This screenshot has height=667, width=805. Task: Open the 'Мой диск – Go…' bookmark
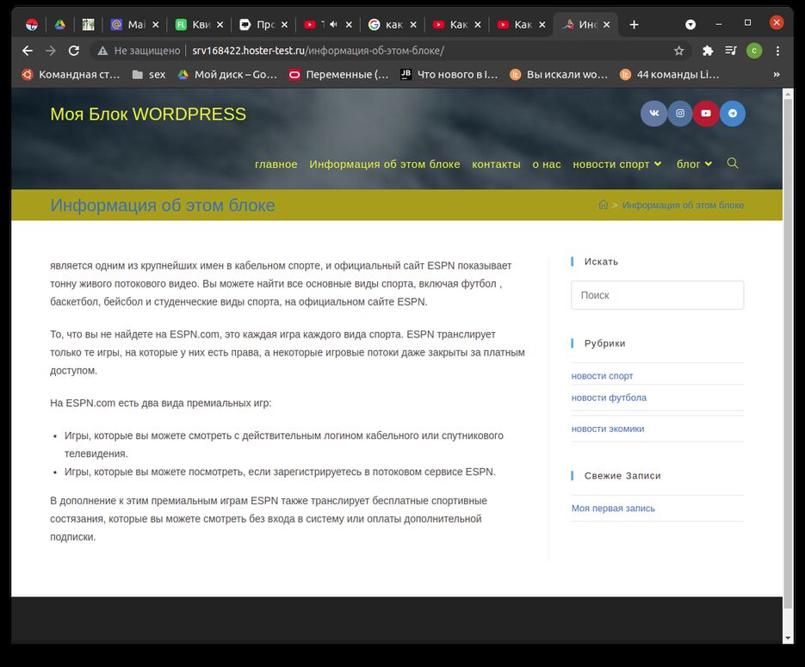click(227, 74)
